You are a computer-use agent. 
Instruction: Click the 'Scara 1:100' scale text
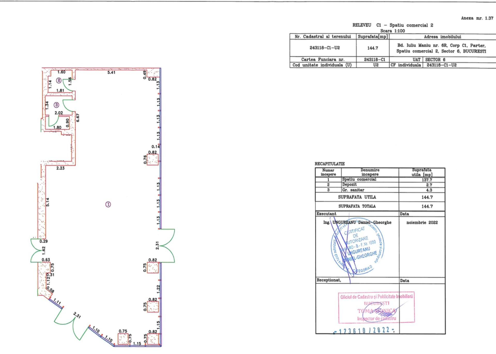[x=393, y=31]
